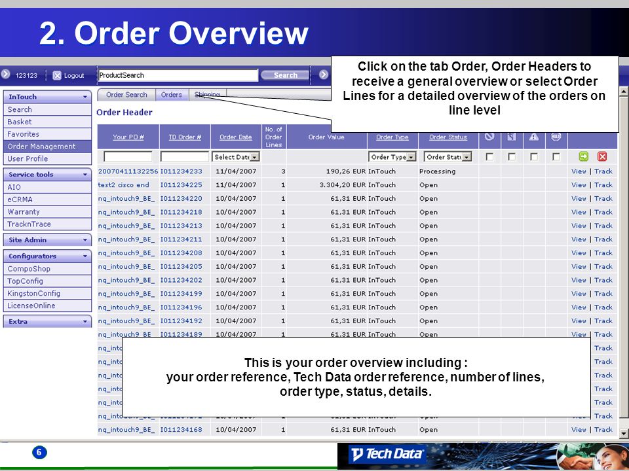Click the scrollbar down arrow

click(623, 433)
